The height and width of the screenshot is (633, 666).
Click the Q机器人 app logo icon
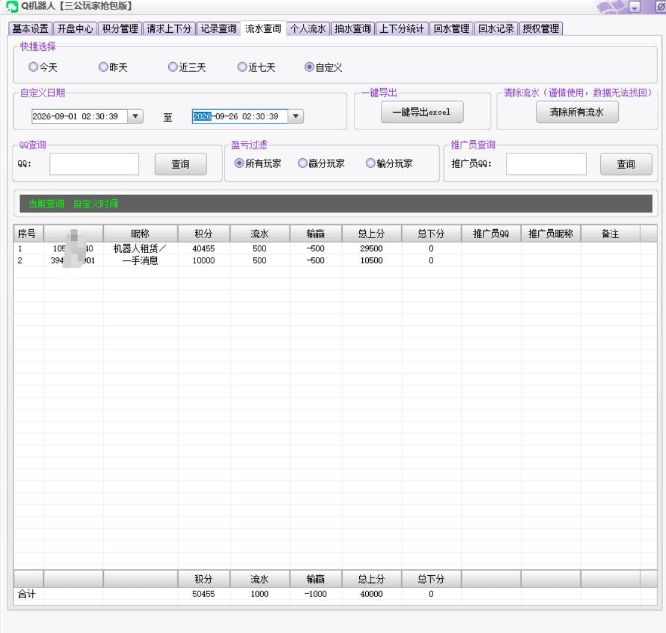click(x=12, y=7)
